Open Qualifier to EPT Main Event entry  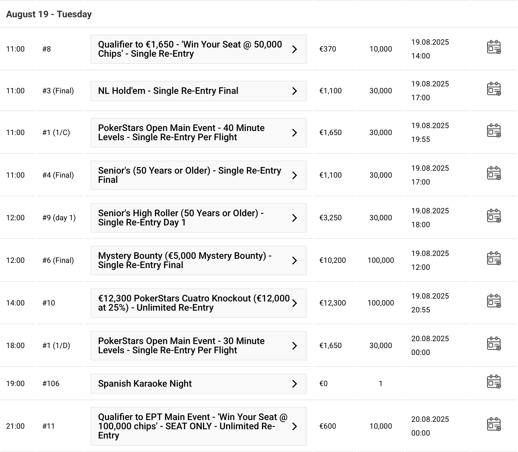point(190,426)
